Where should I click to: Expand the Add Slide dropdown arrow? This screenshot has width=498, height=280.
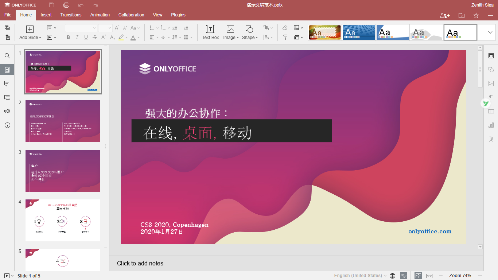(x=40, y=38)
